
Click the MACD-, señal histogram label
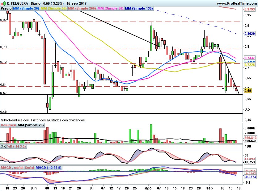click(x=12, y=168)
